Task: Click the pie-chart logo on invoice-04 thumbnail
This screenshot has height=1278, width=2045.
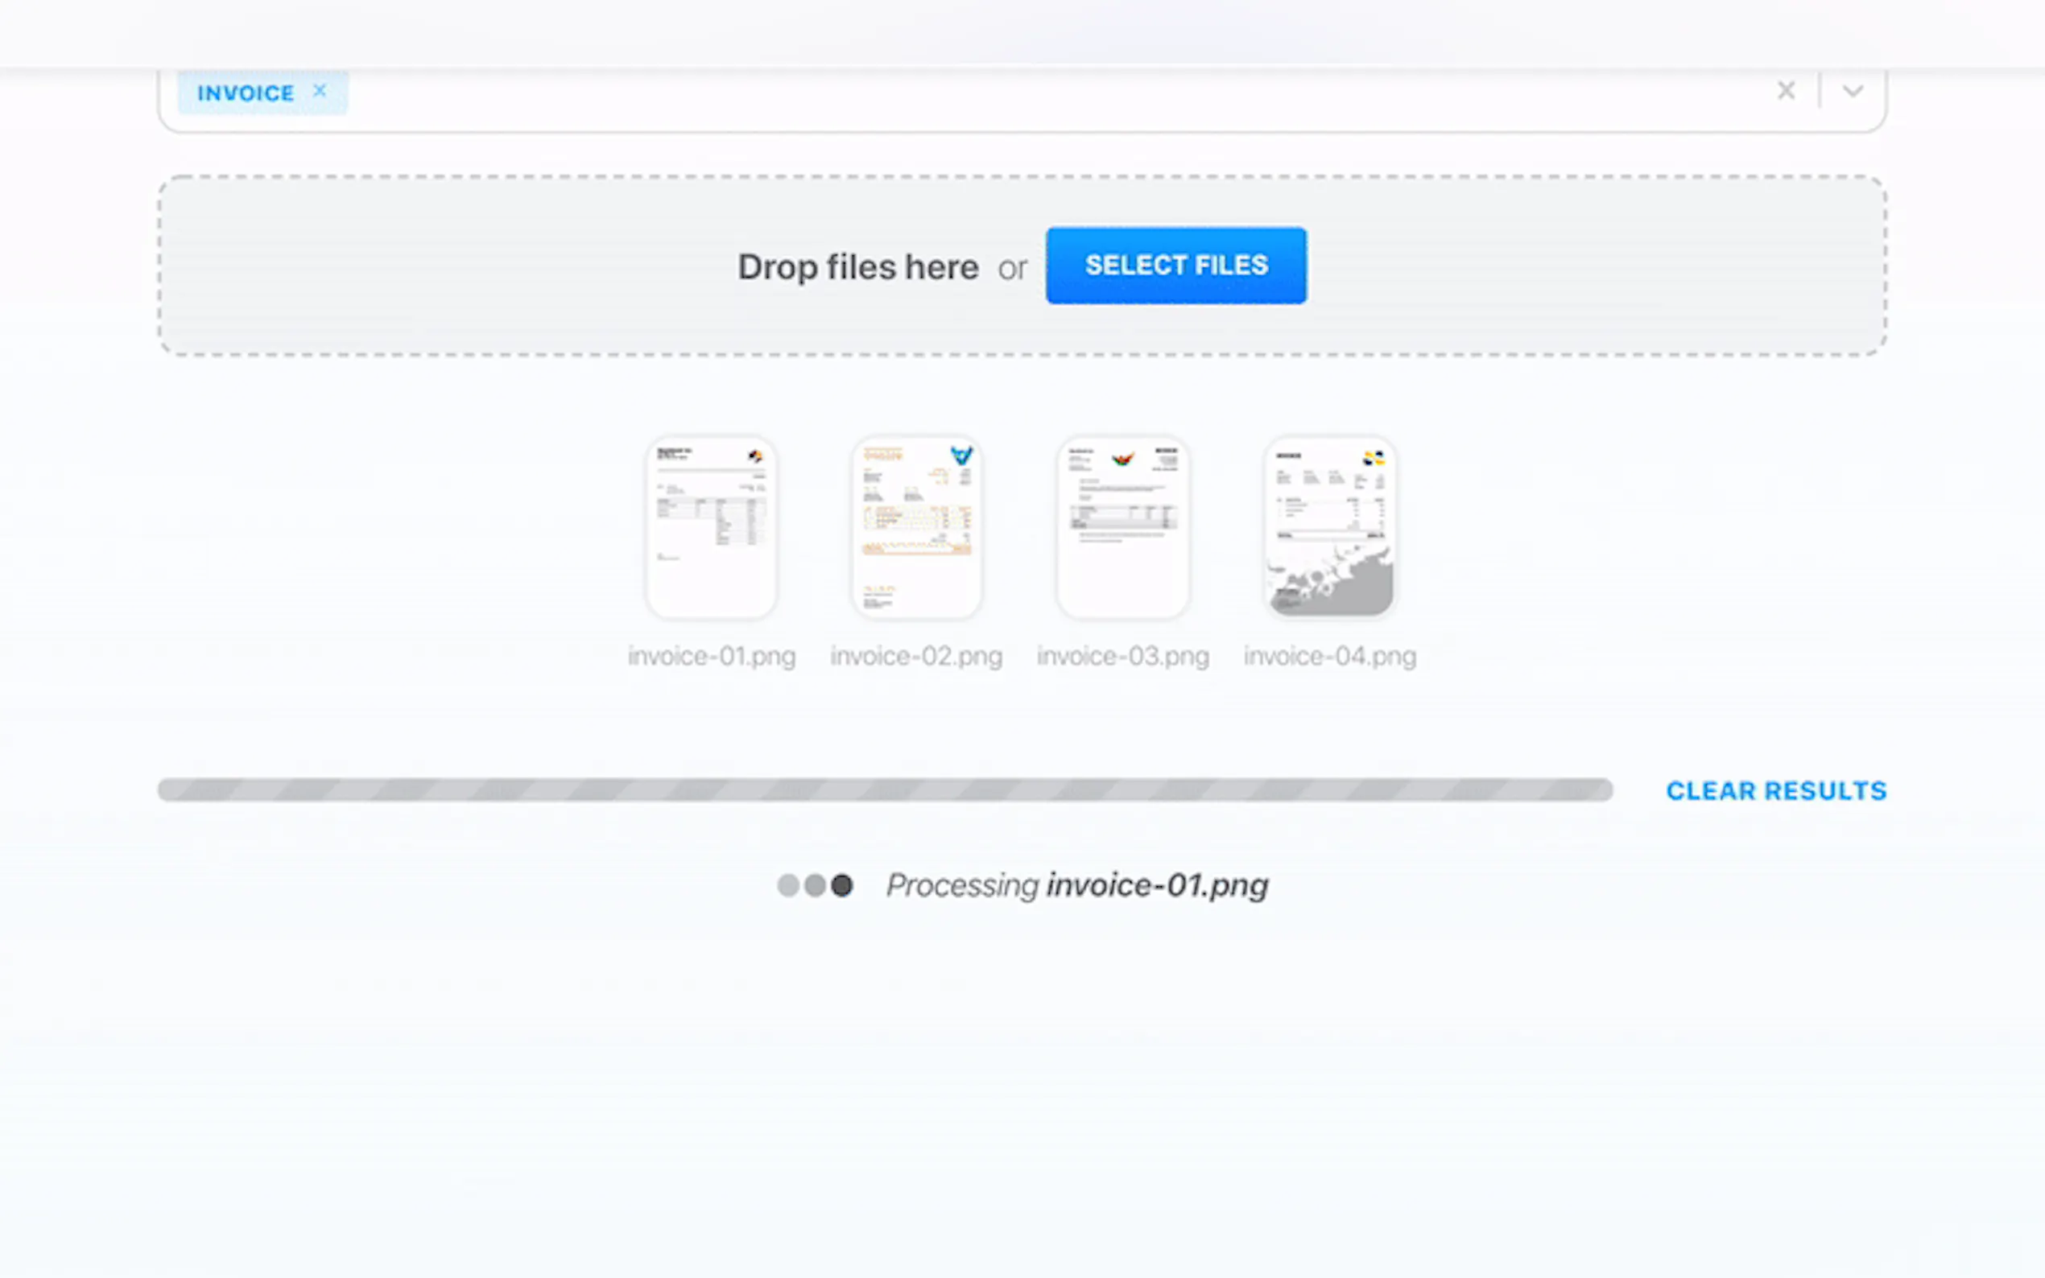Action: point(1374,456)
